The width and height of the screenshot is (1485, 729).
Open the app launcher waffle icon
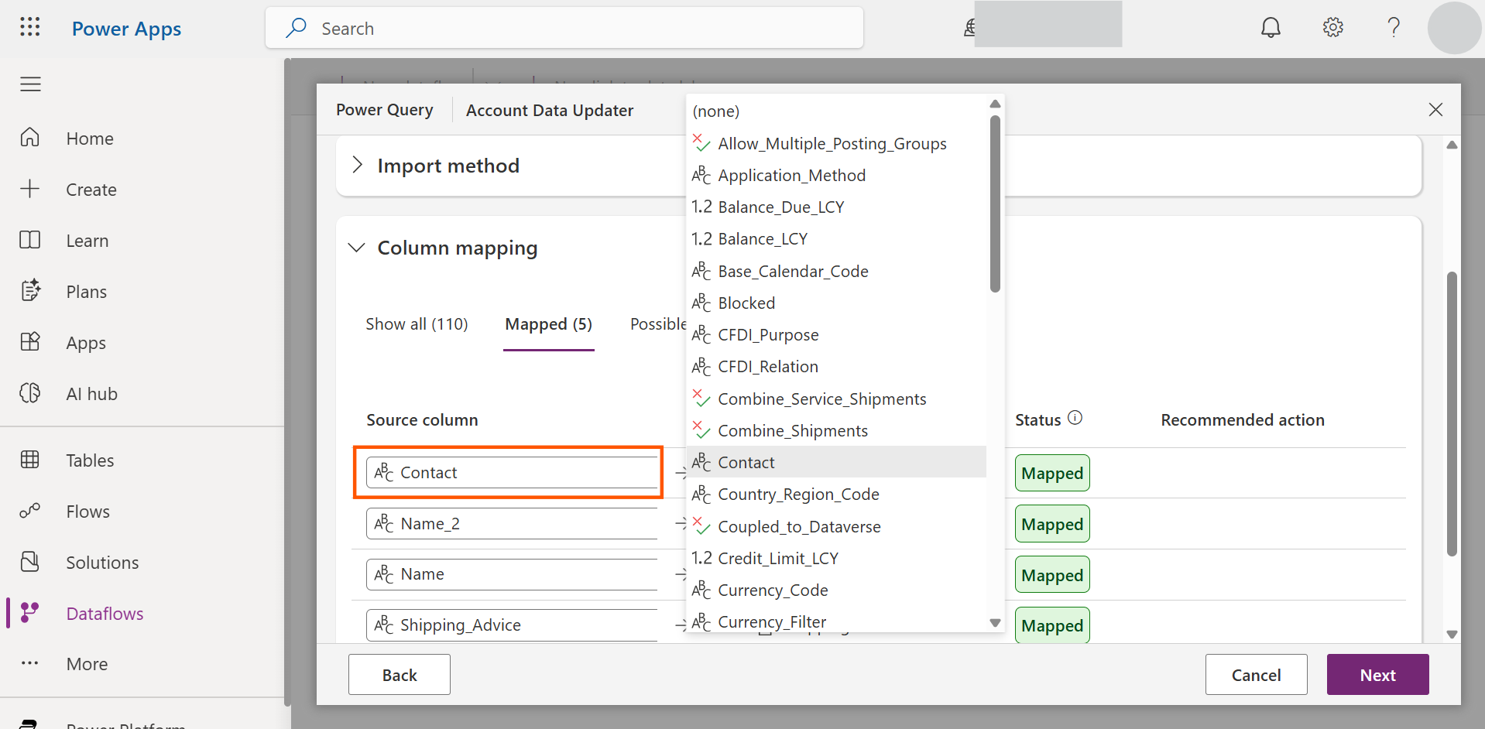click(30, 28)
